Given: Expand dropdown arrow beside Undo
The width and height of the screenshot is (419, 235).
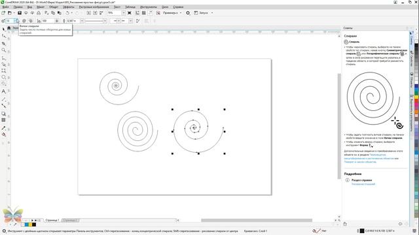Looking at the screenshot, I should point(71,13).
